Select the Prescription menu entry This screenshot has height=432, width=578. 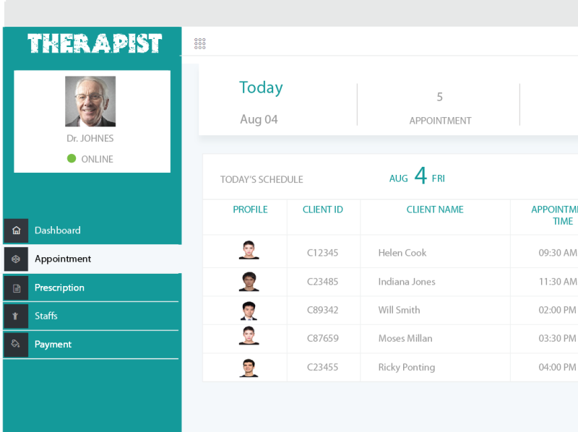59,288
